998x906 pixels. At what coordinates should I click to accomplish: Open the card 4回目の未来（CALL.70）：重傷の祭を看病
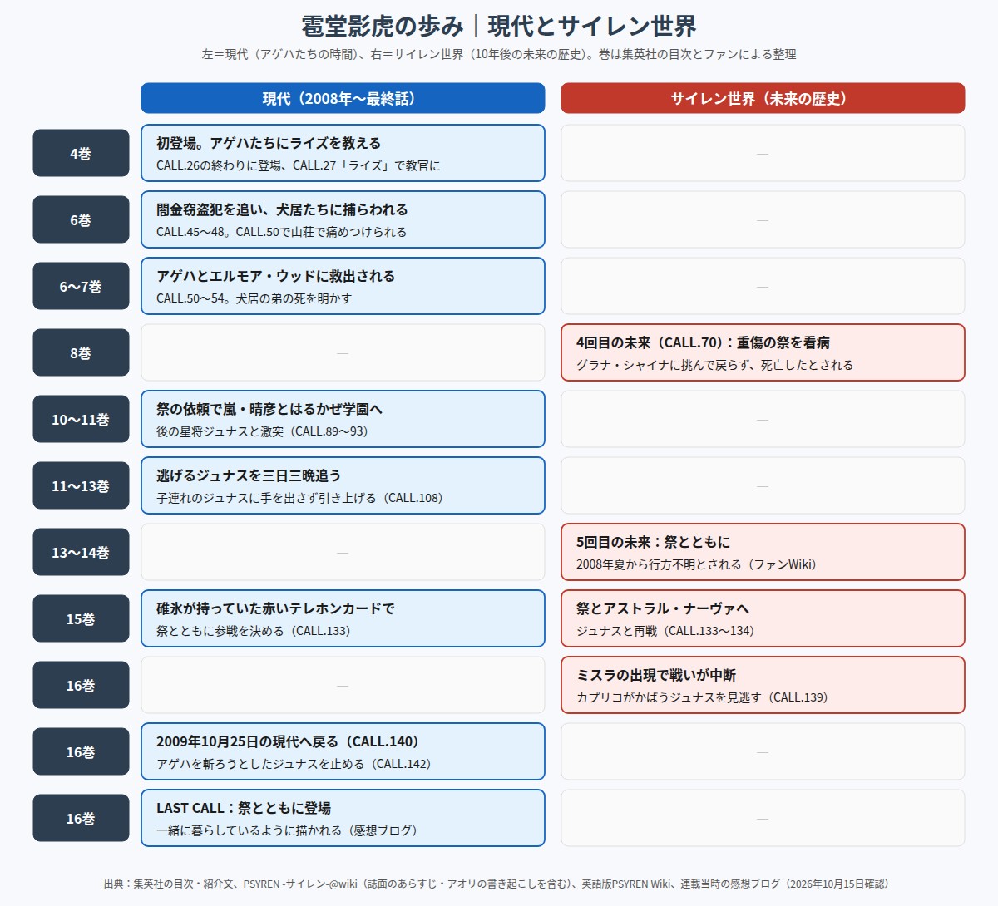pos(763,352)
